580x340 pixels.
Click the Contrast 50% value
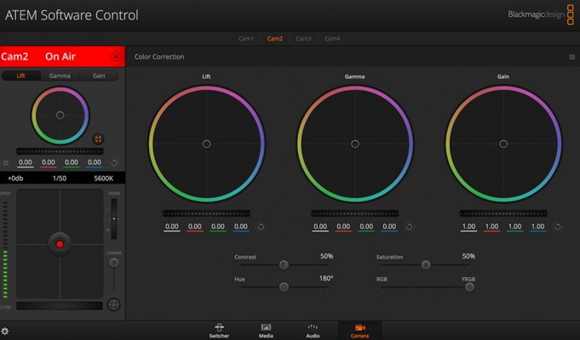[x=326, y=256]
